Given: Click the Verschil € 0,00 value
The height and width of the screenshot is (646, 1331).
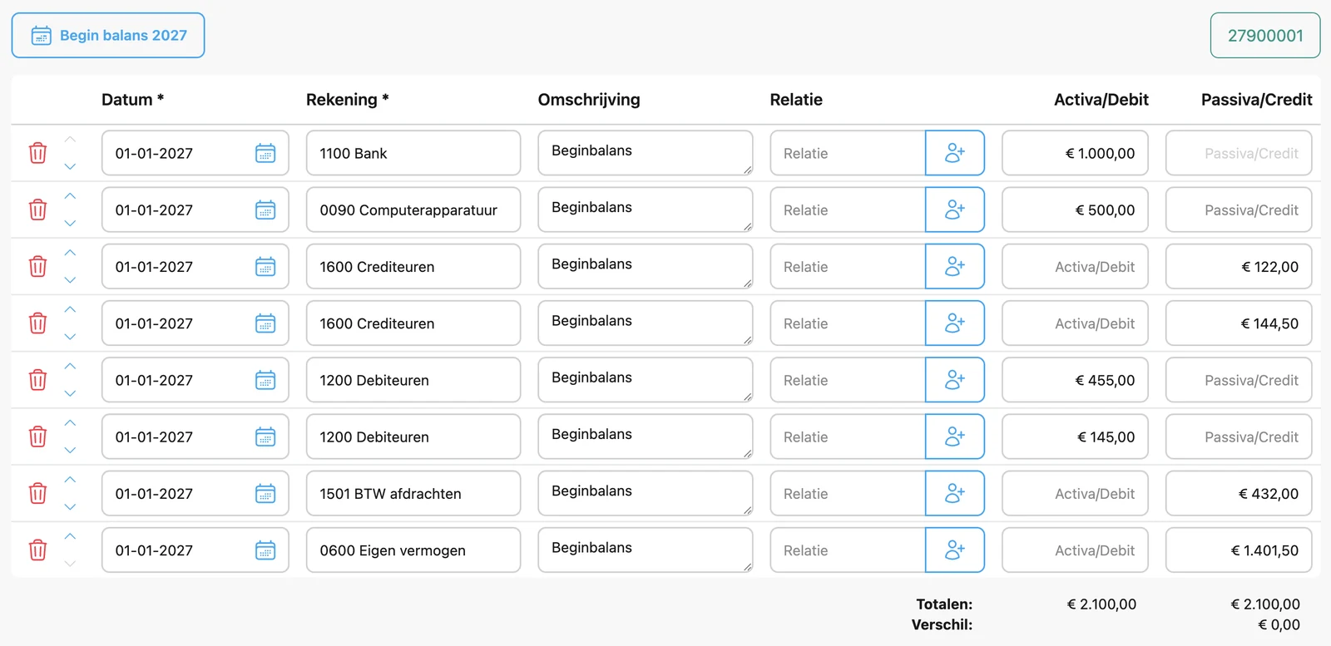Looking at the screenshot, I should (x=1279, y=624).
